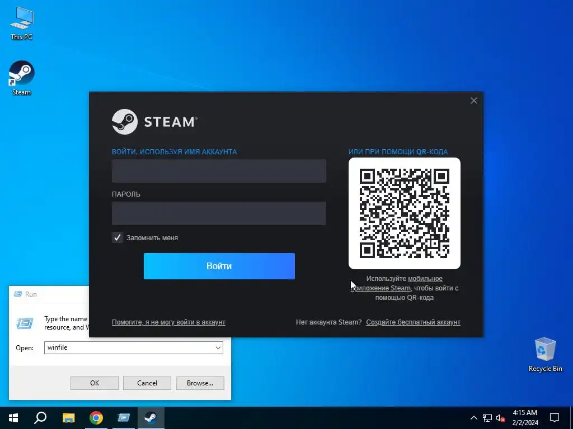Click the QR code image
573x429 pixels.
tap(405, 213)
